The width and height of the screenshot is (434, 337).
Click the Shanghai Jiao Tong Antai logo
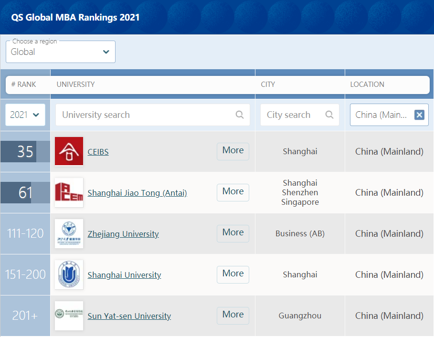coord(69,192)
